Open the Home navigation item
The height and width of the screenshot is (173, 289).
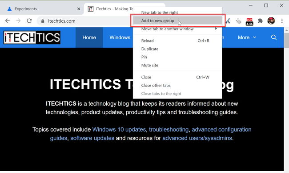(89, 37)
